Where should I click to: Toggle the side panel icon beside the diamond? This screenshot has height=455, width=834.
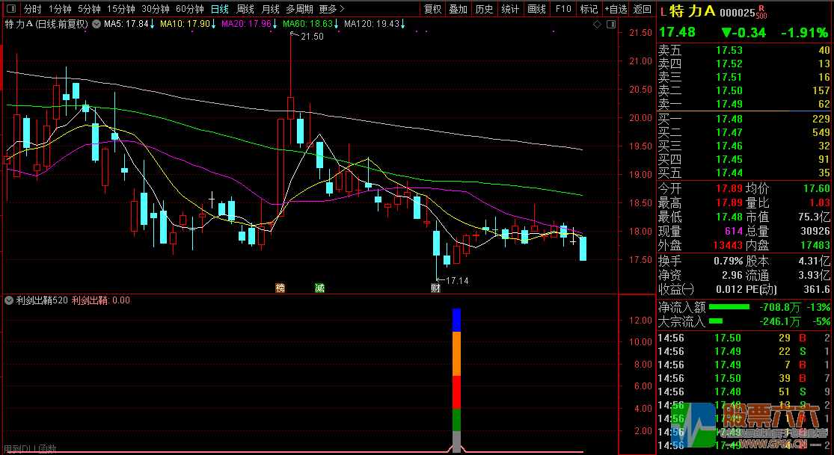tap(610, 24)
